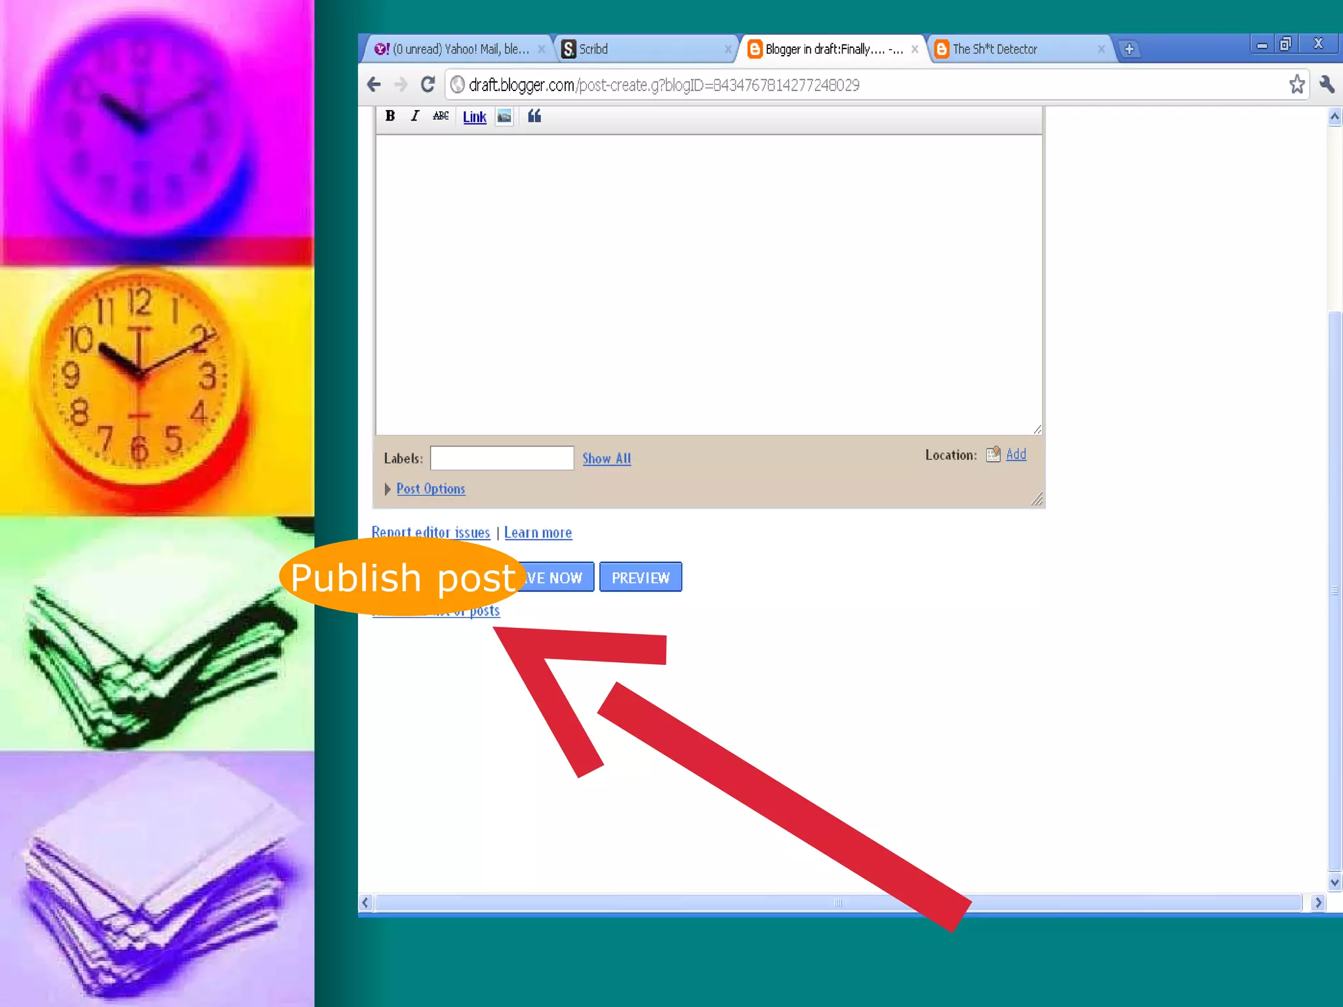Open the Chrome wrench settings menu
This screenshot has width=1343, height=1007.
pyautogui.click(x=1327, y=85)
